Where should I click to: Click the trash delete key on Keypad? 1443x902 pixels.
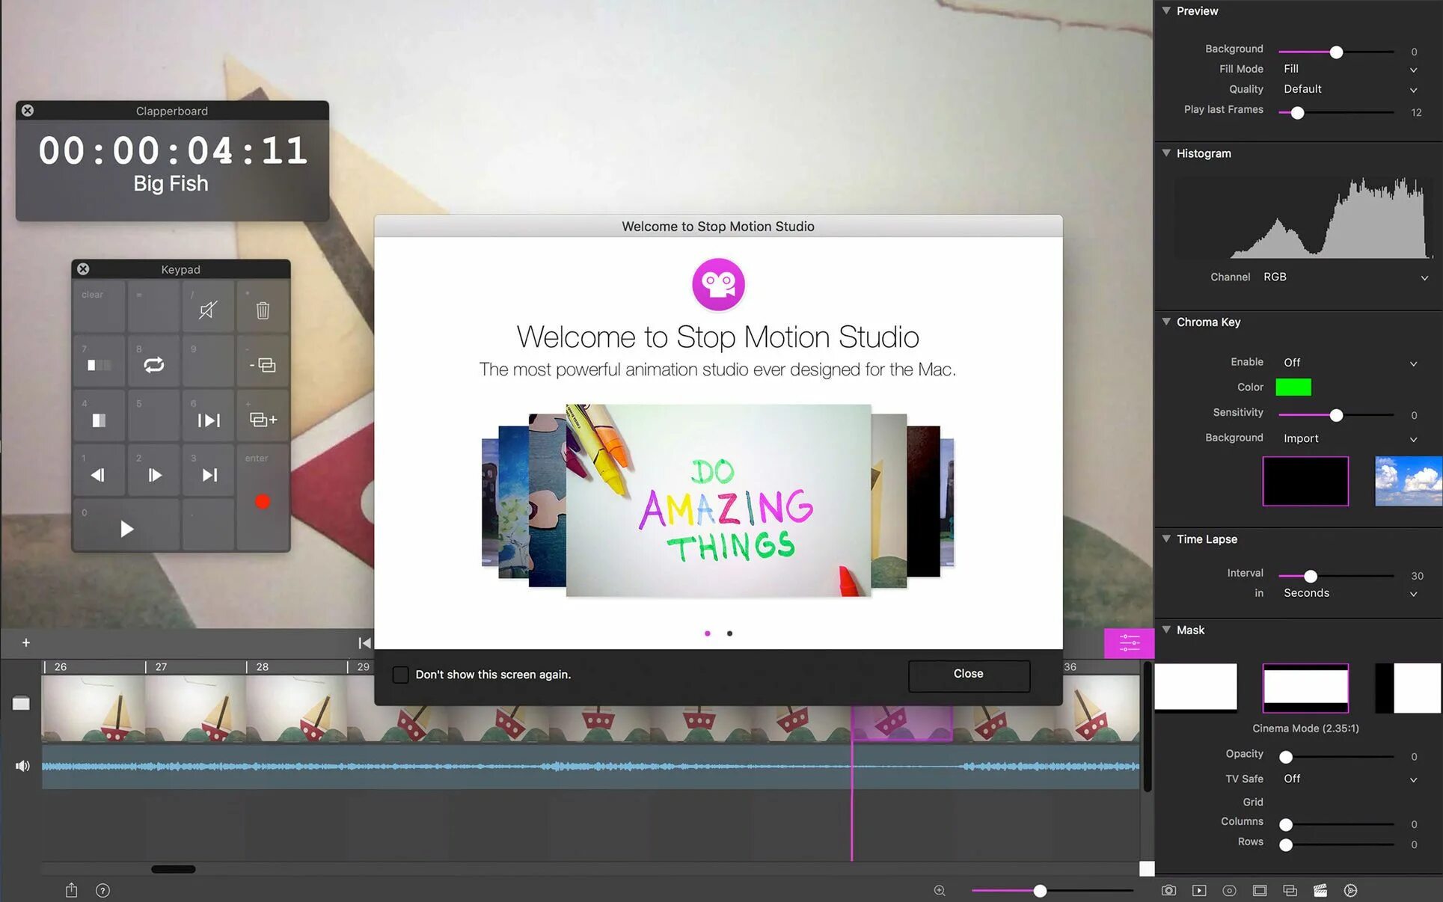pyautogui.click(x=263, y=308)
